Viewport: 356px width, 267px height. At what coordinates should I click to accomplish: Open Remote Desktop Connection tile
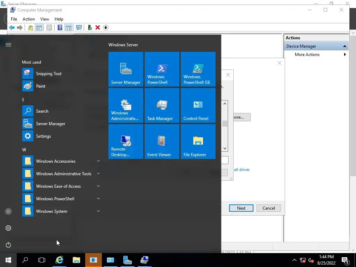(x=126, y=141)
